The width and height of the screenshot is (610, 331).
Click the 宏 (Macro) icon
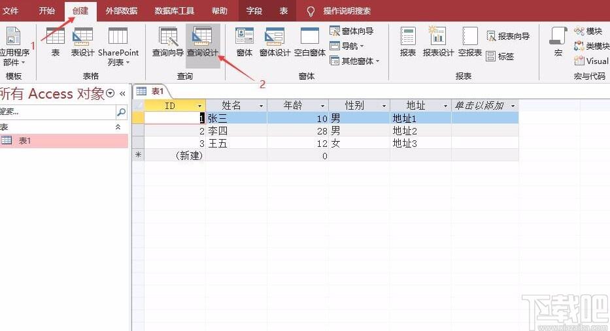[558, 42]
